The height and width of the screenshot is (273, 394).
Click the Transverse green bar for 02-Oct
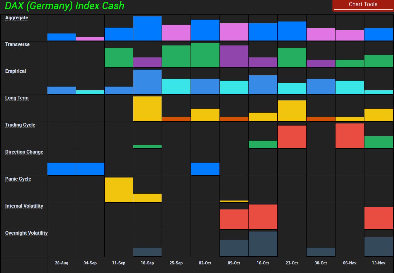click(205, 55)
